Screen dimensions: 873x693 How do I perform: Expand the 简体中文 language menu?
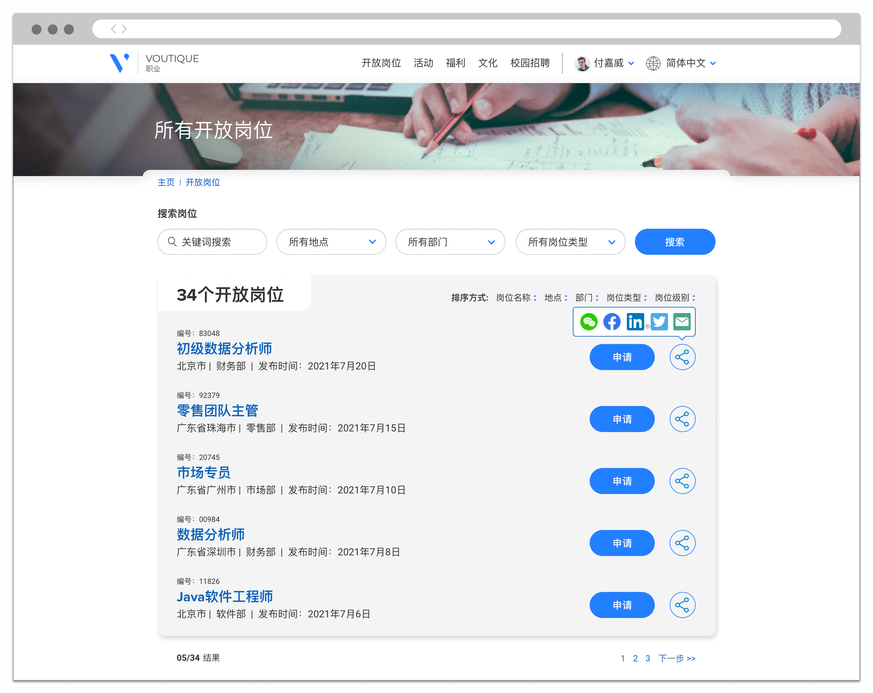[x=713, y=64]
